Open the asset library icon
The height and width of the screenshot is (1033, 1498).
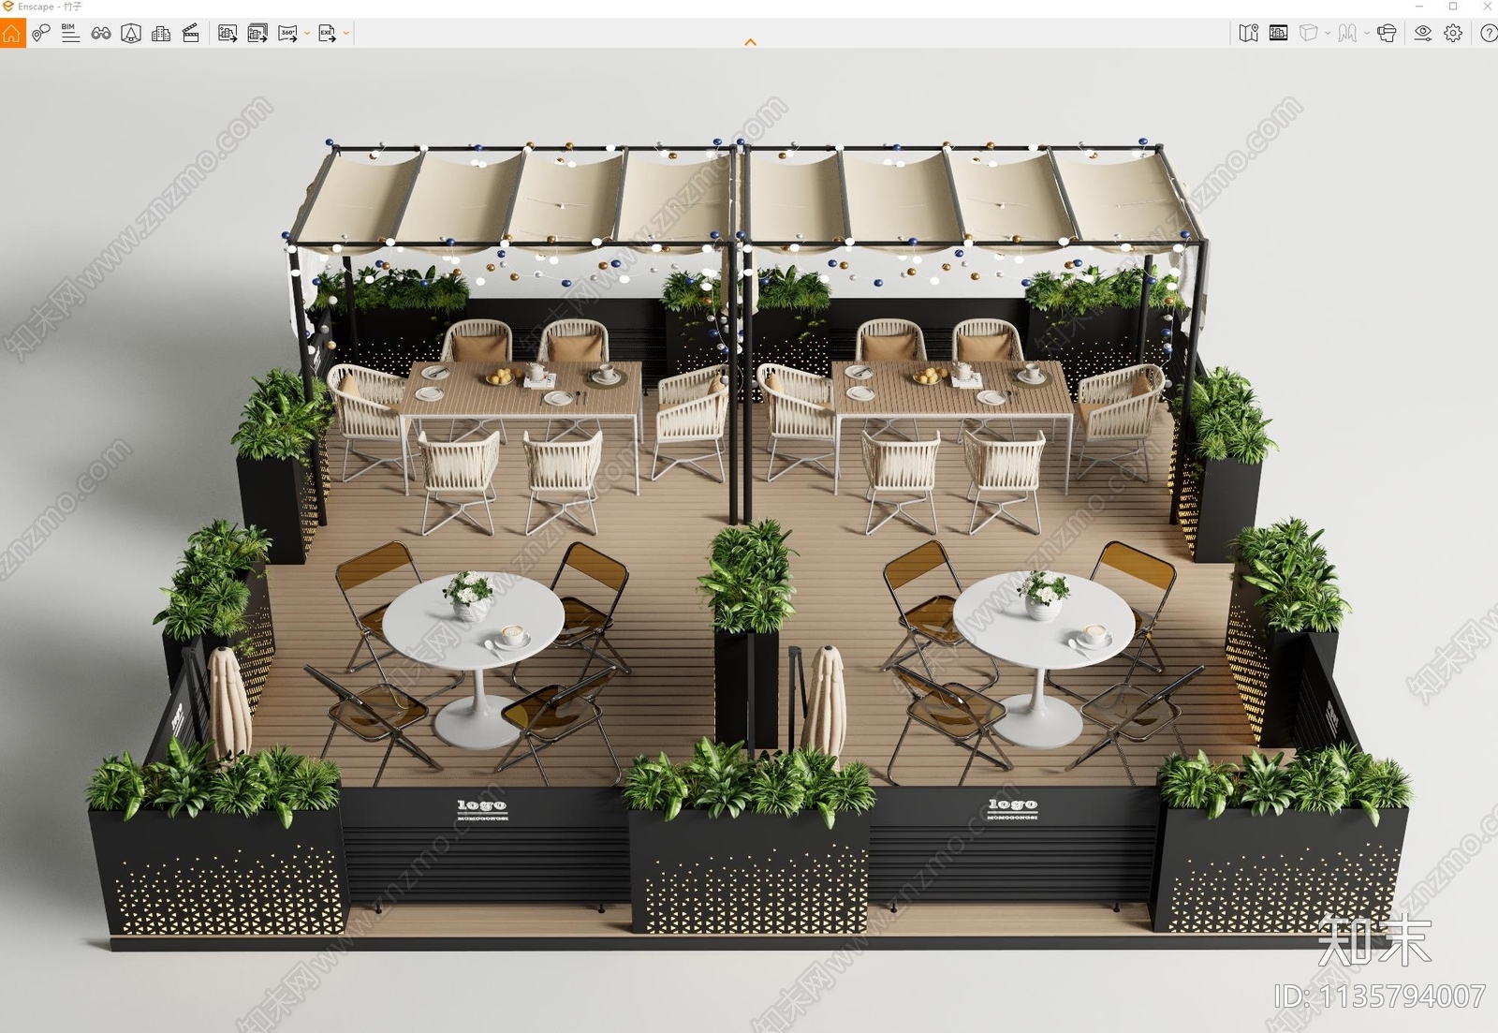131,34
